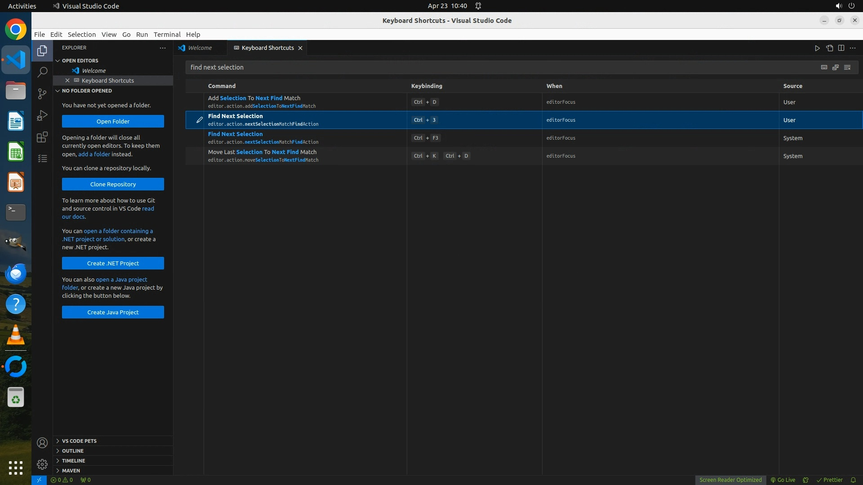This screenshot has width=863, height=485.
Task: Open the Terminal menu
Action: coord(167,35)
